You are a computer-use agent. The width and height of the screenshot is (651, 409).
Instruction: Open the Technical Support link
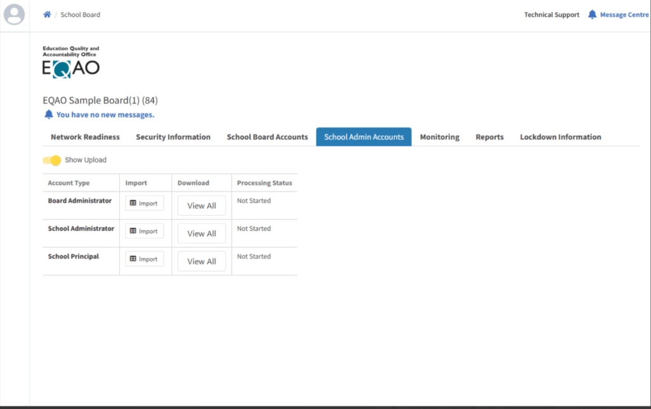click(551, 15)
